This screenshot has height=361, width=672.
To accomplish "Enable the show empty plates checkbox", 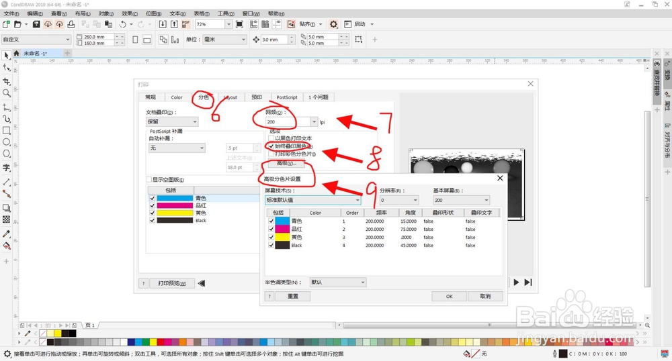I will tap(149, 180).
